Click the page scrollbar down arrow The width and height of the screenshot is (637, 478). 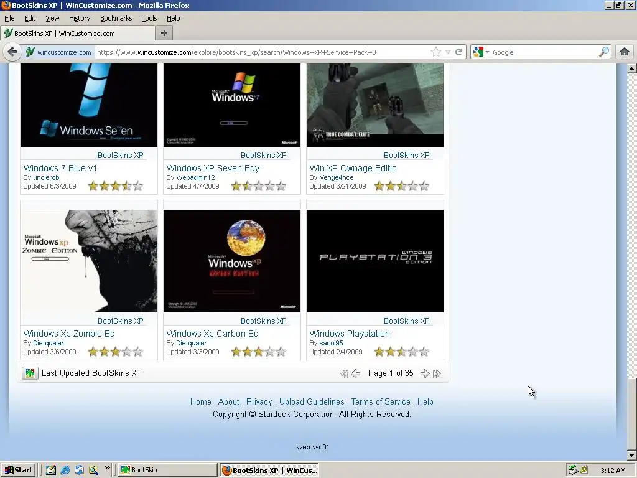(x=632, y=455)
